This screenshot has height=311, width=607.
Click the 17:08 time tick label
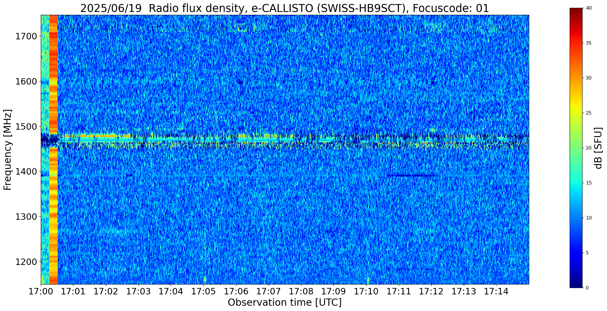point(301,291)
